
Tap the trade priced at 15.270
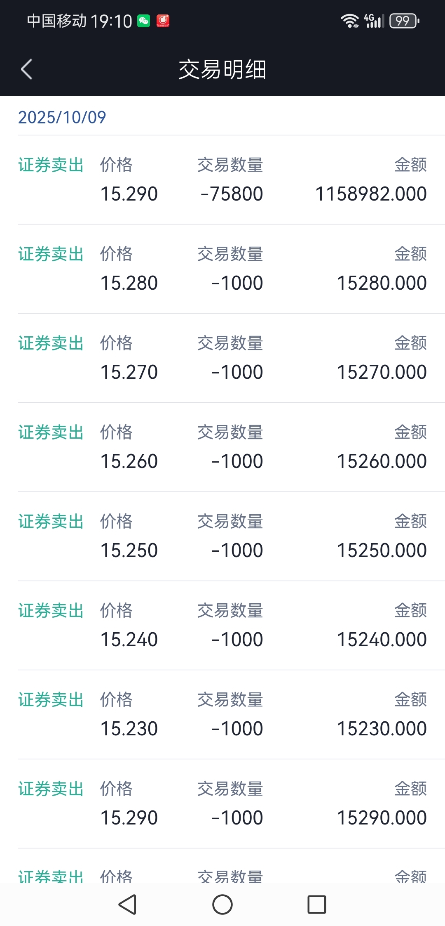(222, 358)
